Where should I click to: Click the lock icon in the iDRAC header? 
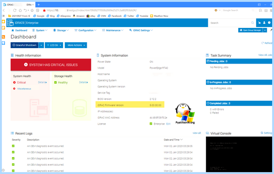259,22
